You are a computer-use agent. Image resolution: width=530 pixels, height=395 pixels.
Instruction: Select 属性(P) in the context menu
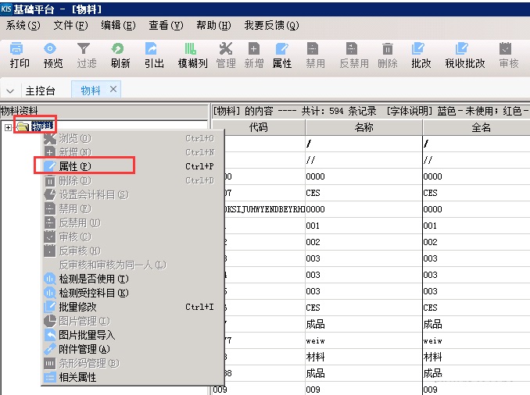76,166
